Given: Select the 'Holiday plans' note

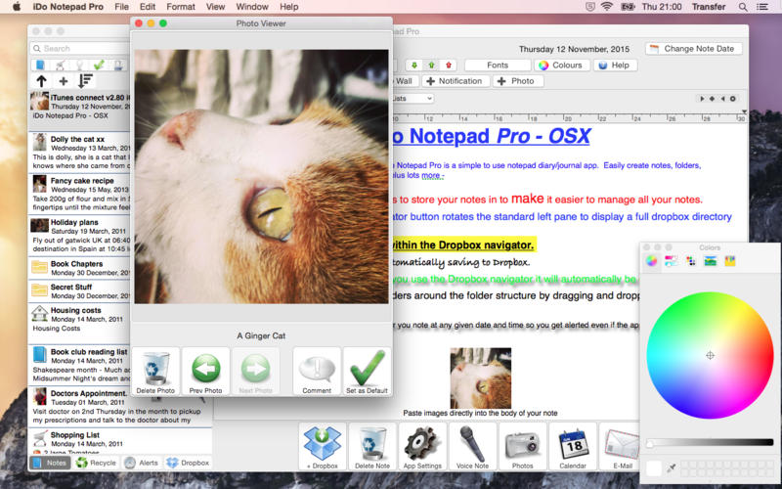Looking at the screenshot, I should tap(80, 235).
